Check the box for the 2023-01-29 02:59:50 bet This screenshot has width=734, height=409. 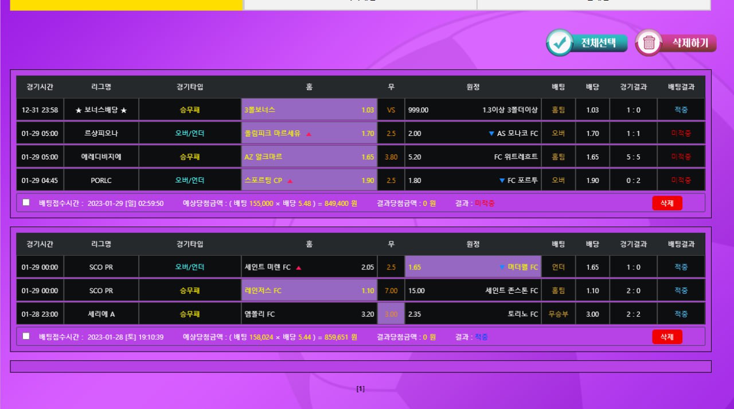coord(26,202)
